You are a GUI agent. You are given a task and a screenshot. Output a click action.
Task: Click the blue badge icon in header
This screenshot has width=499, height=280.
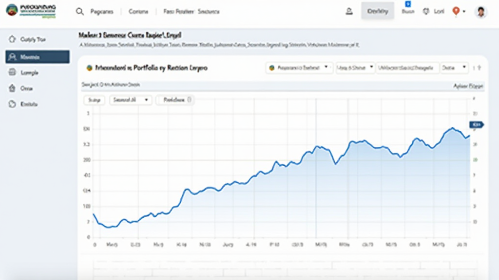coord(408,4)
